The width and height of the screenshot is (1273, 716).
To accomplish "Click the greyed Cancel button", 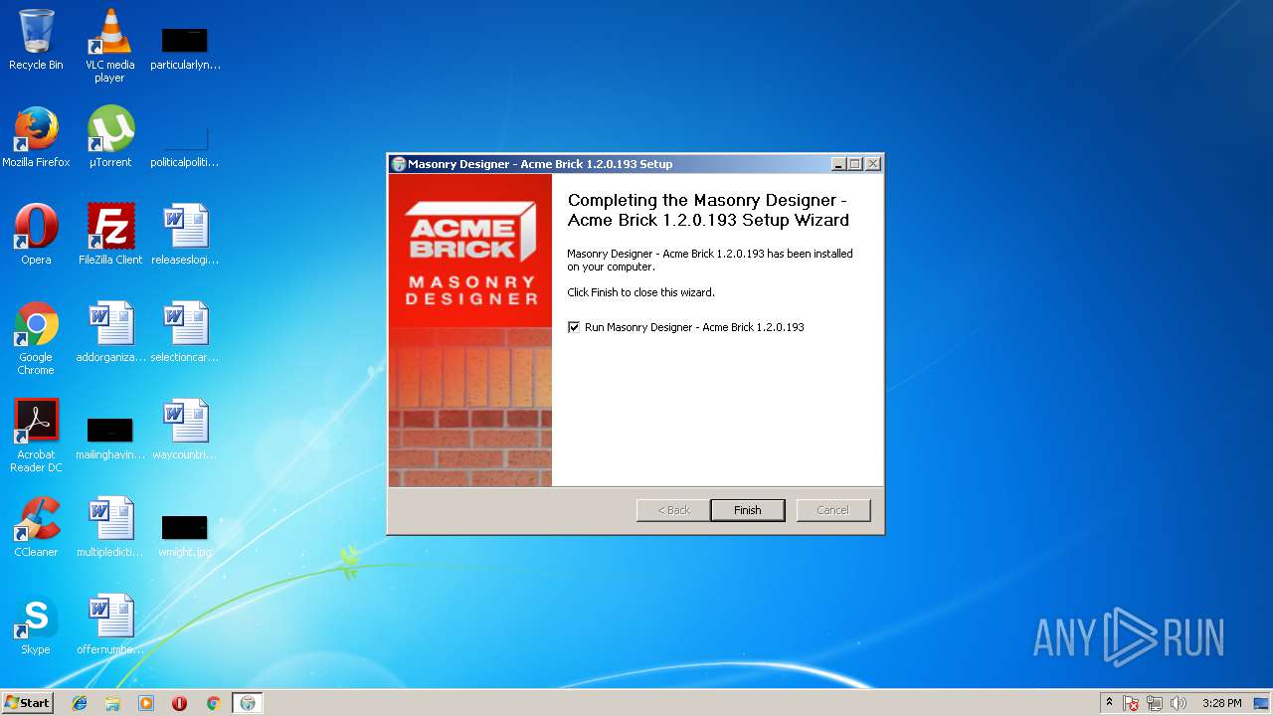I will point(832,510).
